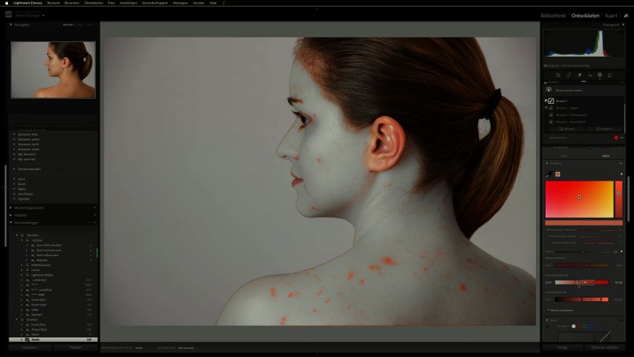Toggle the Bereik visualiseren checkbox
Image resolution: width=634 pixels, height=357 pixels.
click(x=548, y=310)
